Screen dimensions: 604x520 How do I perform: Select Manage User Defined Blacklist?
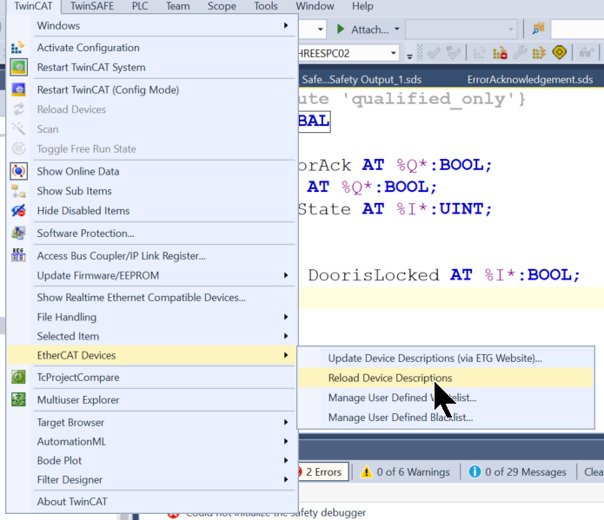(x=446, y=418)
